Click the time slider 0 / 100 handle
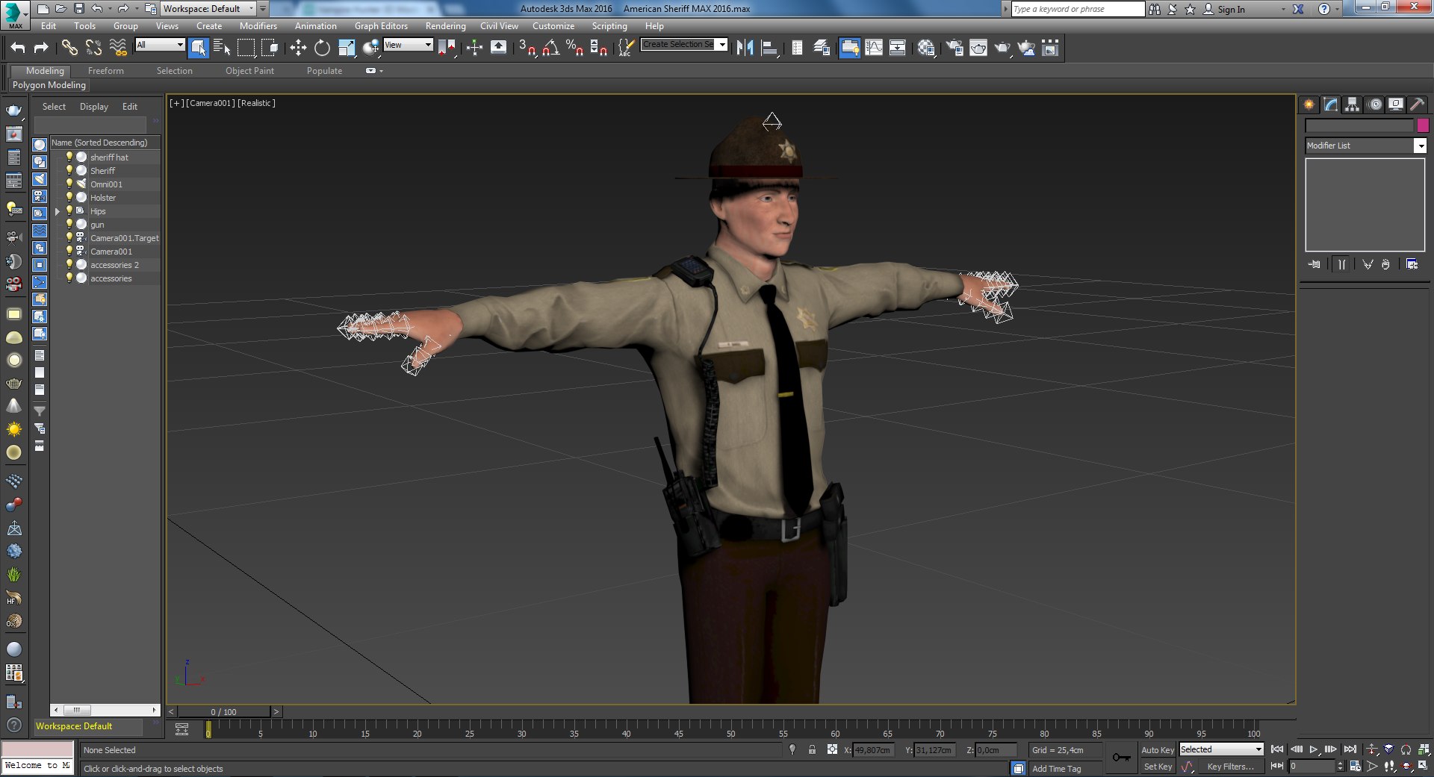The width and height of the screenshot is (1434, 777). tap(224, 711)
